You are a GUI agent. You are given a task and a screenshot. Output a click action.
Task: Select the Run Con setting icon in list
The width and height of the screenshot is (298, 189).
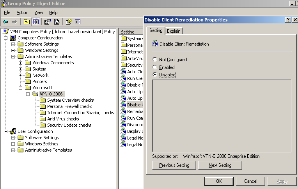click(123, 118)
